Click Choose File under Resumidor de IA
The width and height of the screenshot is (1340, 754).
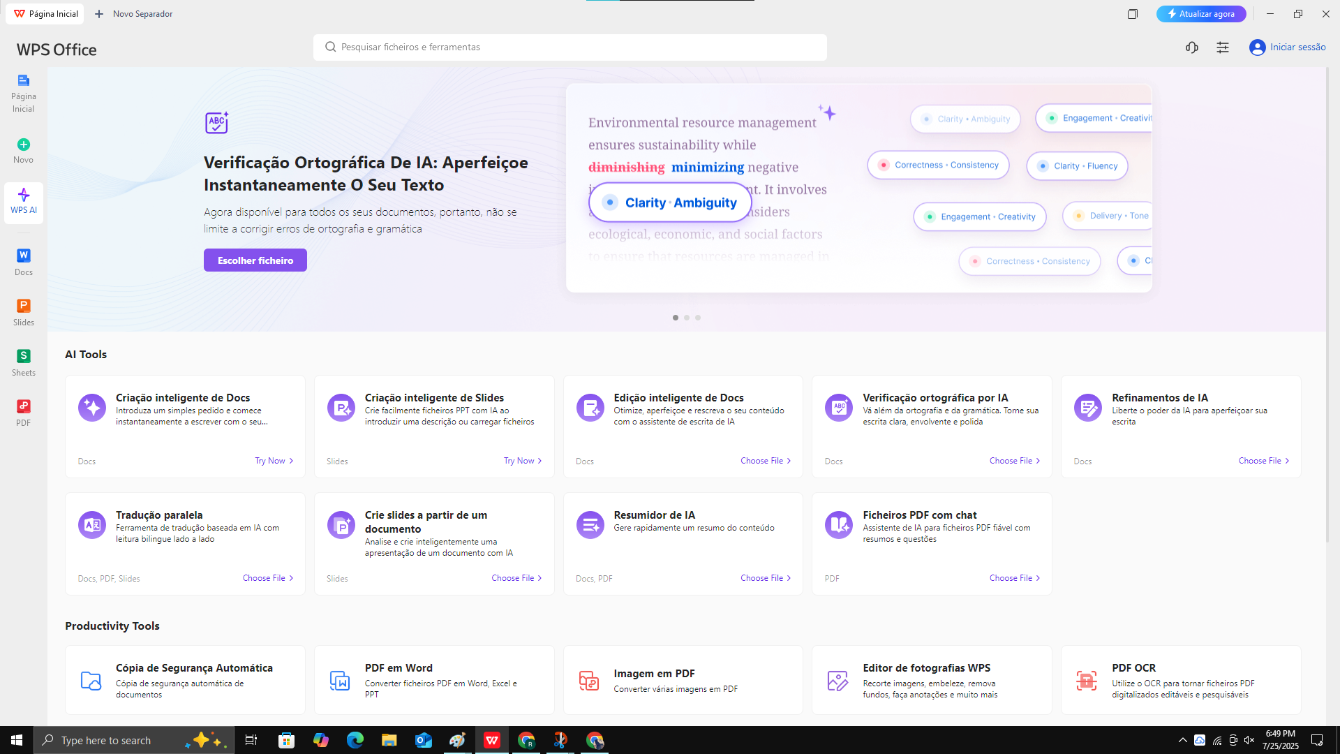pyautogui.click(x=766, y=578)
